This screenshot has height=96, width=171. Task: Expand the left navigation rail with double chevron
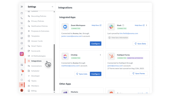22,7
